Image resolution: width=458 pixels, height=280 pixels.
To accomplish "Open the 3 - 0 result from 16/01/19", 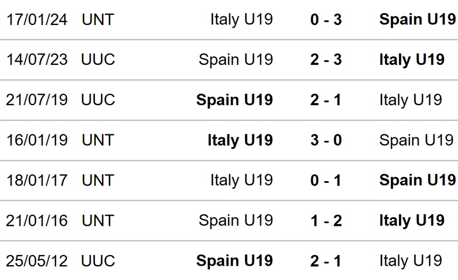I will click(x=326, y=140).
